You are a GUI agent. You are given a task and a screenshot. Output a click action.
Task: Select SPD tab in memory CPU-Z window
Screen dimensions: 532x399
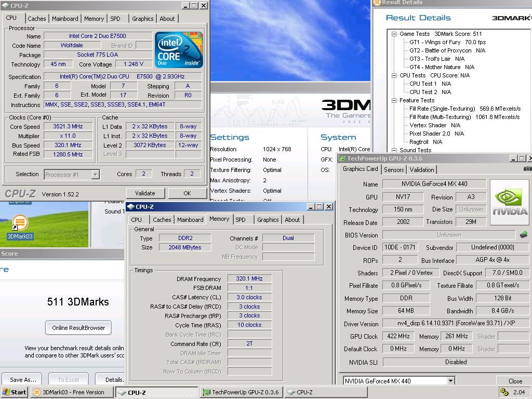coord(240,220)
